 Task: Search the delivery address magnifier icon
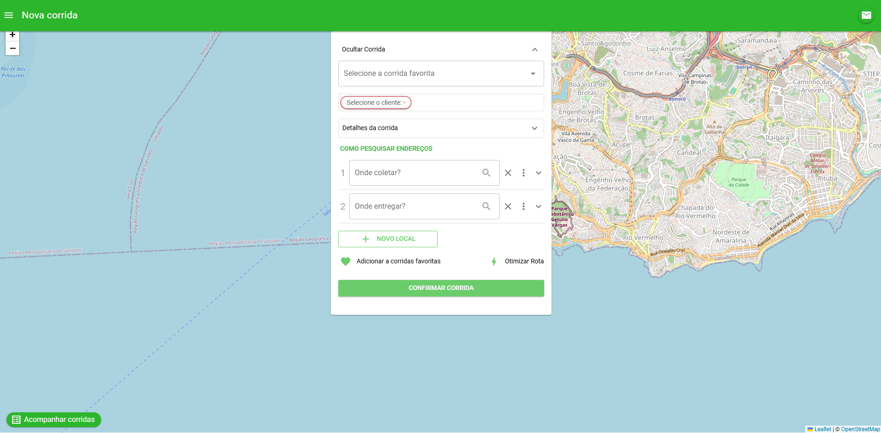486,206
